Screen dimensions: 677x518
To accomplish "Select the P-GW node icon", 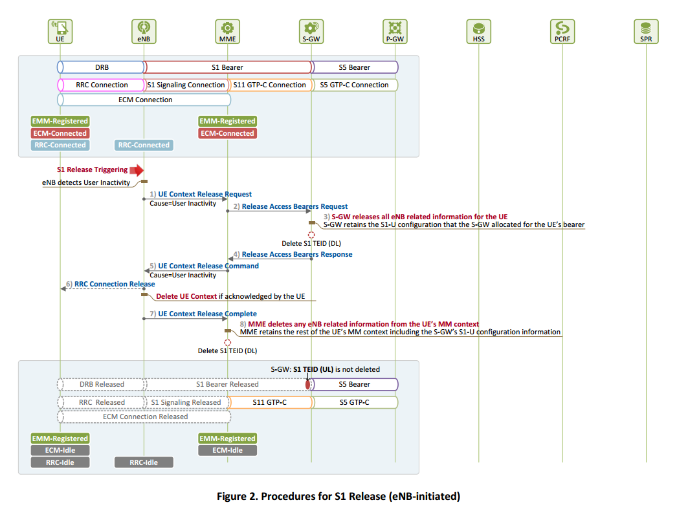I will pyautogui.click(x=394, y=30).
